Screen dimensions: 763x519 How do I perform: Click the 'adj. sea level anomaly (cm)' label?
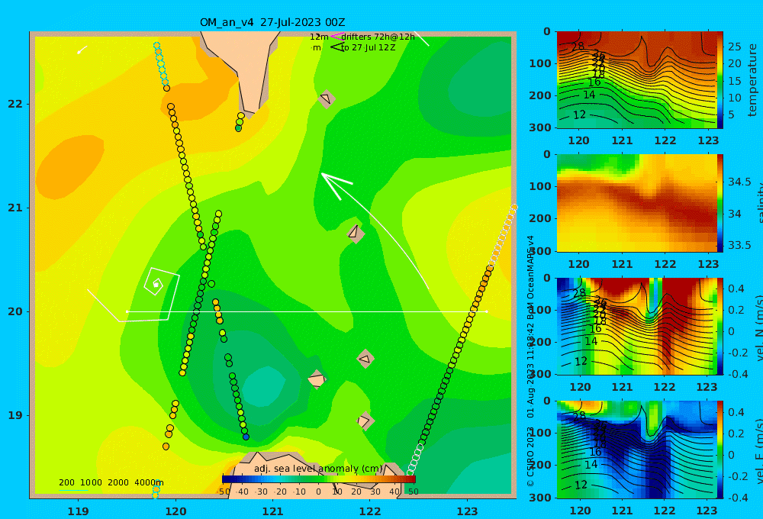[318, 469]
